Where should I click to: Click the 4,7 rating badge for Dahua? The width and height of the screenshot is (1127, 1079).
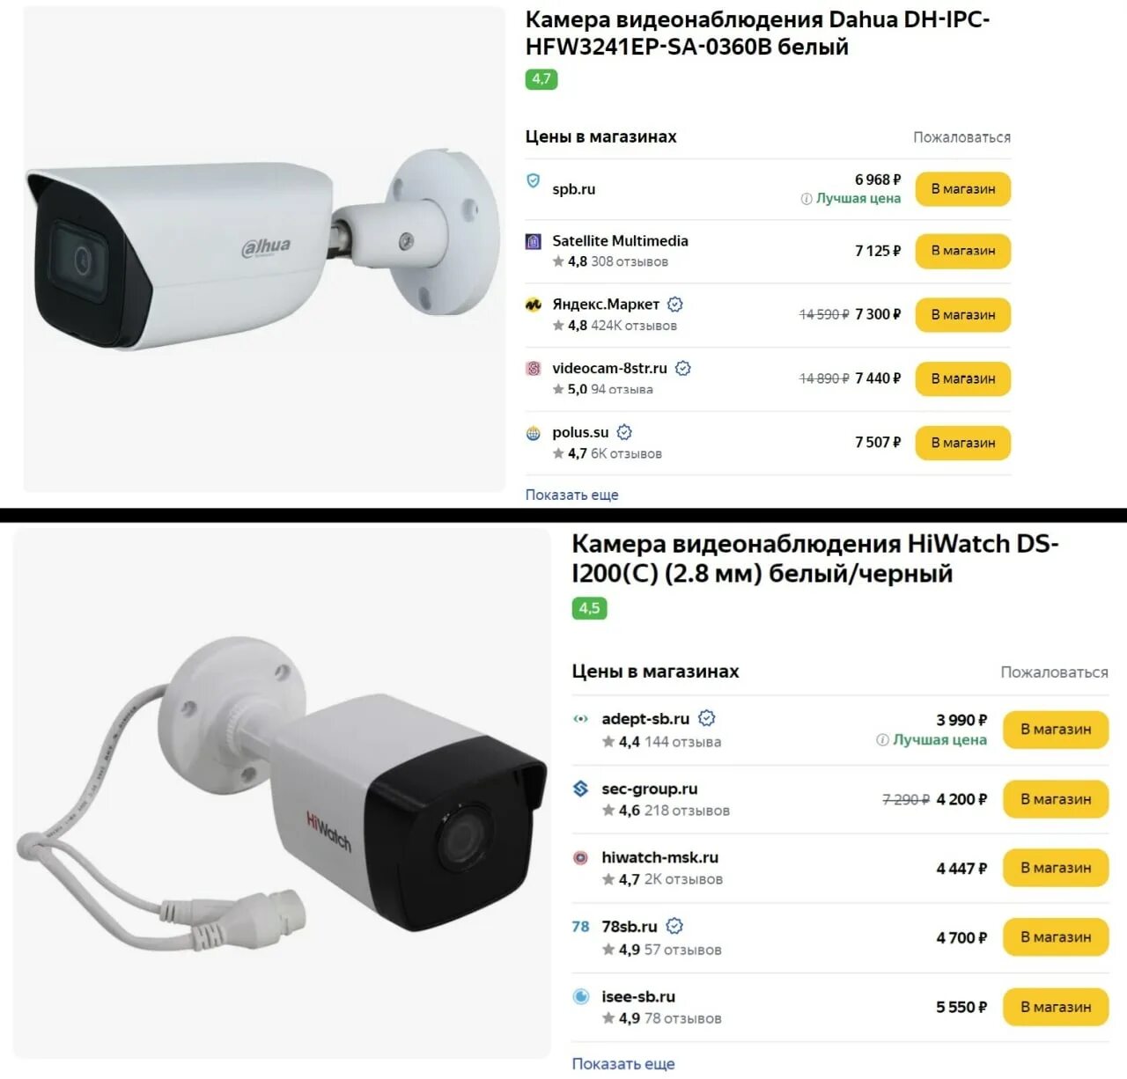tap(541, 79)
